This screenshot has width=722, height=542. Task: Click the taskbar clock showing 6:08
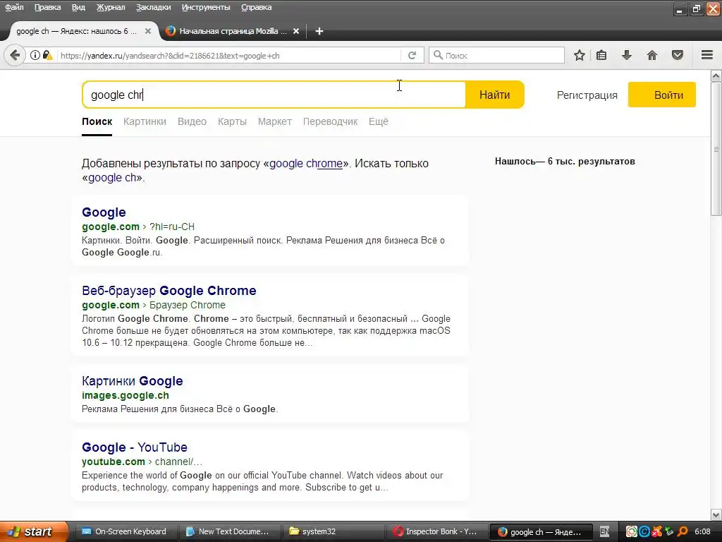pos(702,531)
